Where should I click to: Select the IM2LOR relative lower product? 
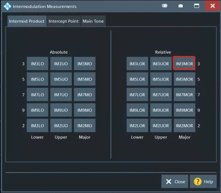click(x=137, y=126)
